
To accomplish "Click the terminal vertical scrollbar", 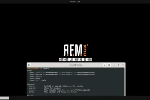I will coord(125,82).
